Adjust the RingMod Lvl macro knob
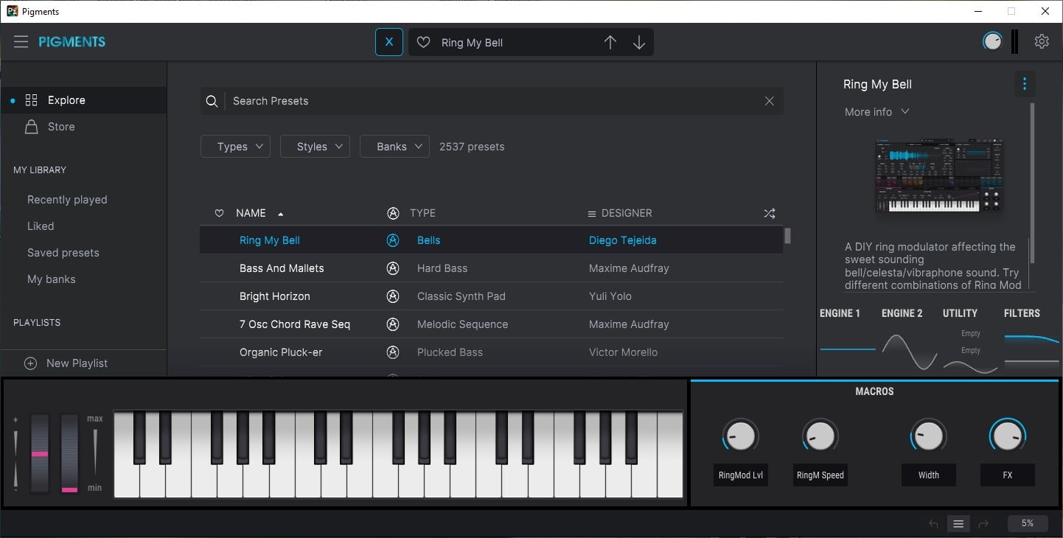This screenshot has height=538, width=1063. point(740,436)
